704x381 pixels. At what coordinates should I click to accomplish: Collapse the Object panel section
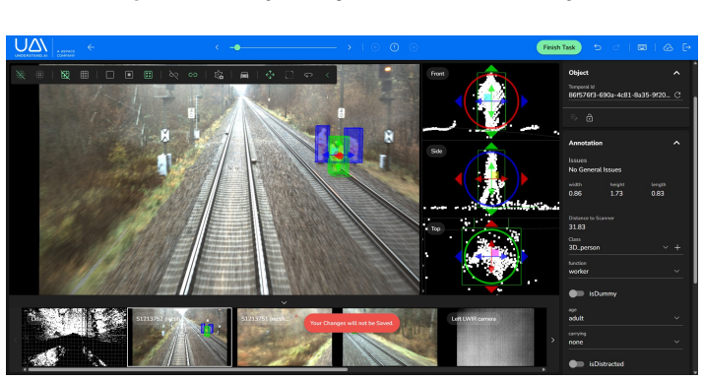coord(676,73)
